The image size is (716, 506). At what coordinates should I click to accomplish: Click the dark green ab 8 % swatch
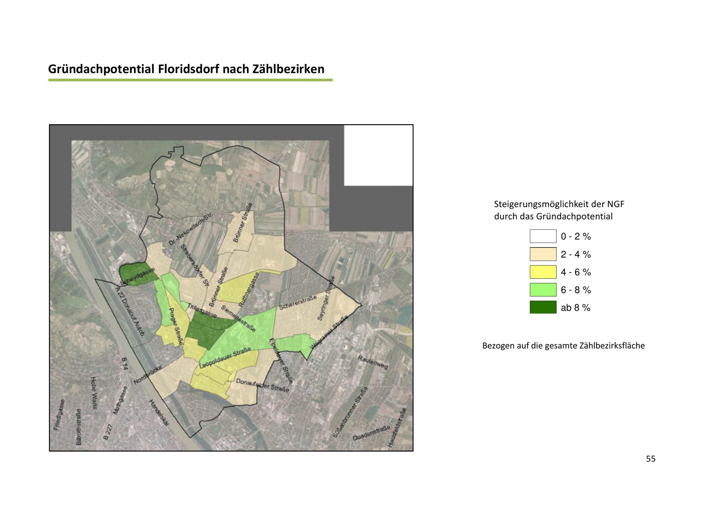coord(543,307)
